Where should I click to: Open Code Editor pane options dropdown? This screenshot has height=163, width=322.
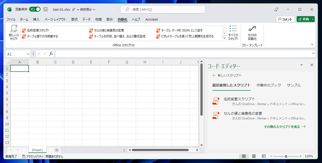(301, 65)
